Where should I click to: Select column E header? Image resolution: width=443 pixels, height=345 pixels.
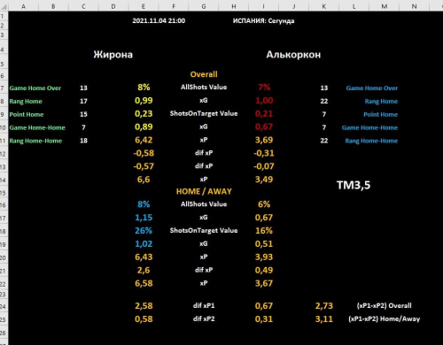[x=144, y=6]
